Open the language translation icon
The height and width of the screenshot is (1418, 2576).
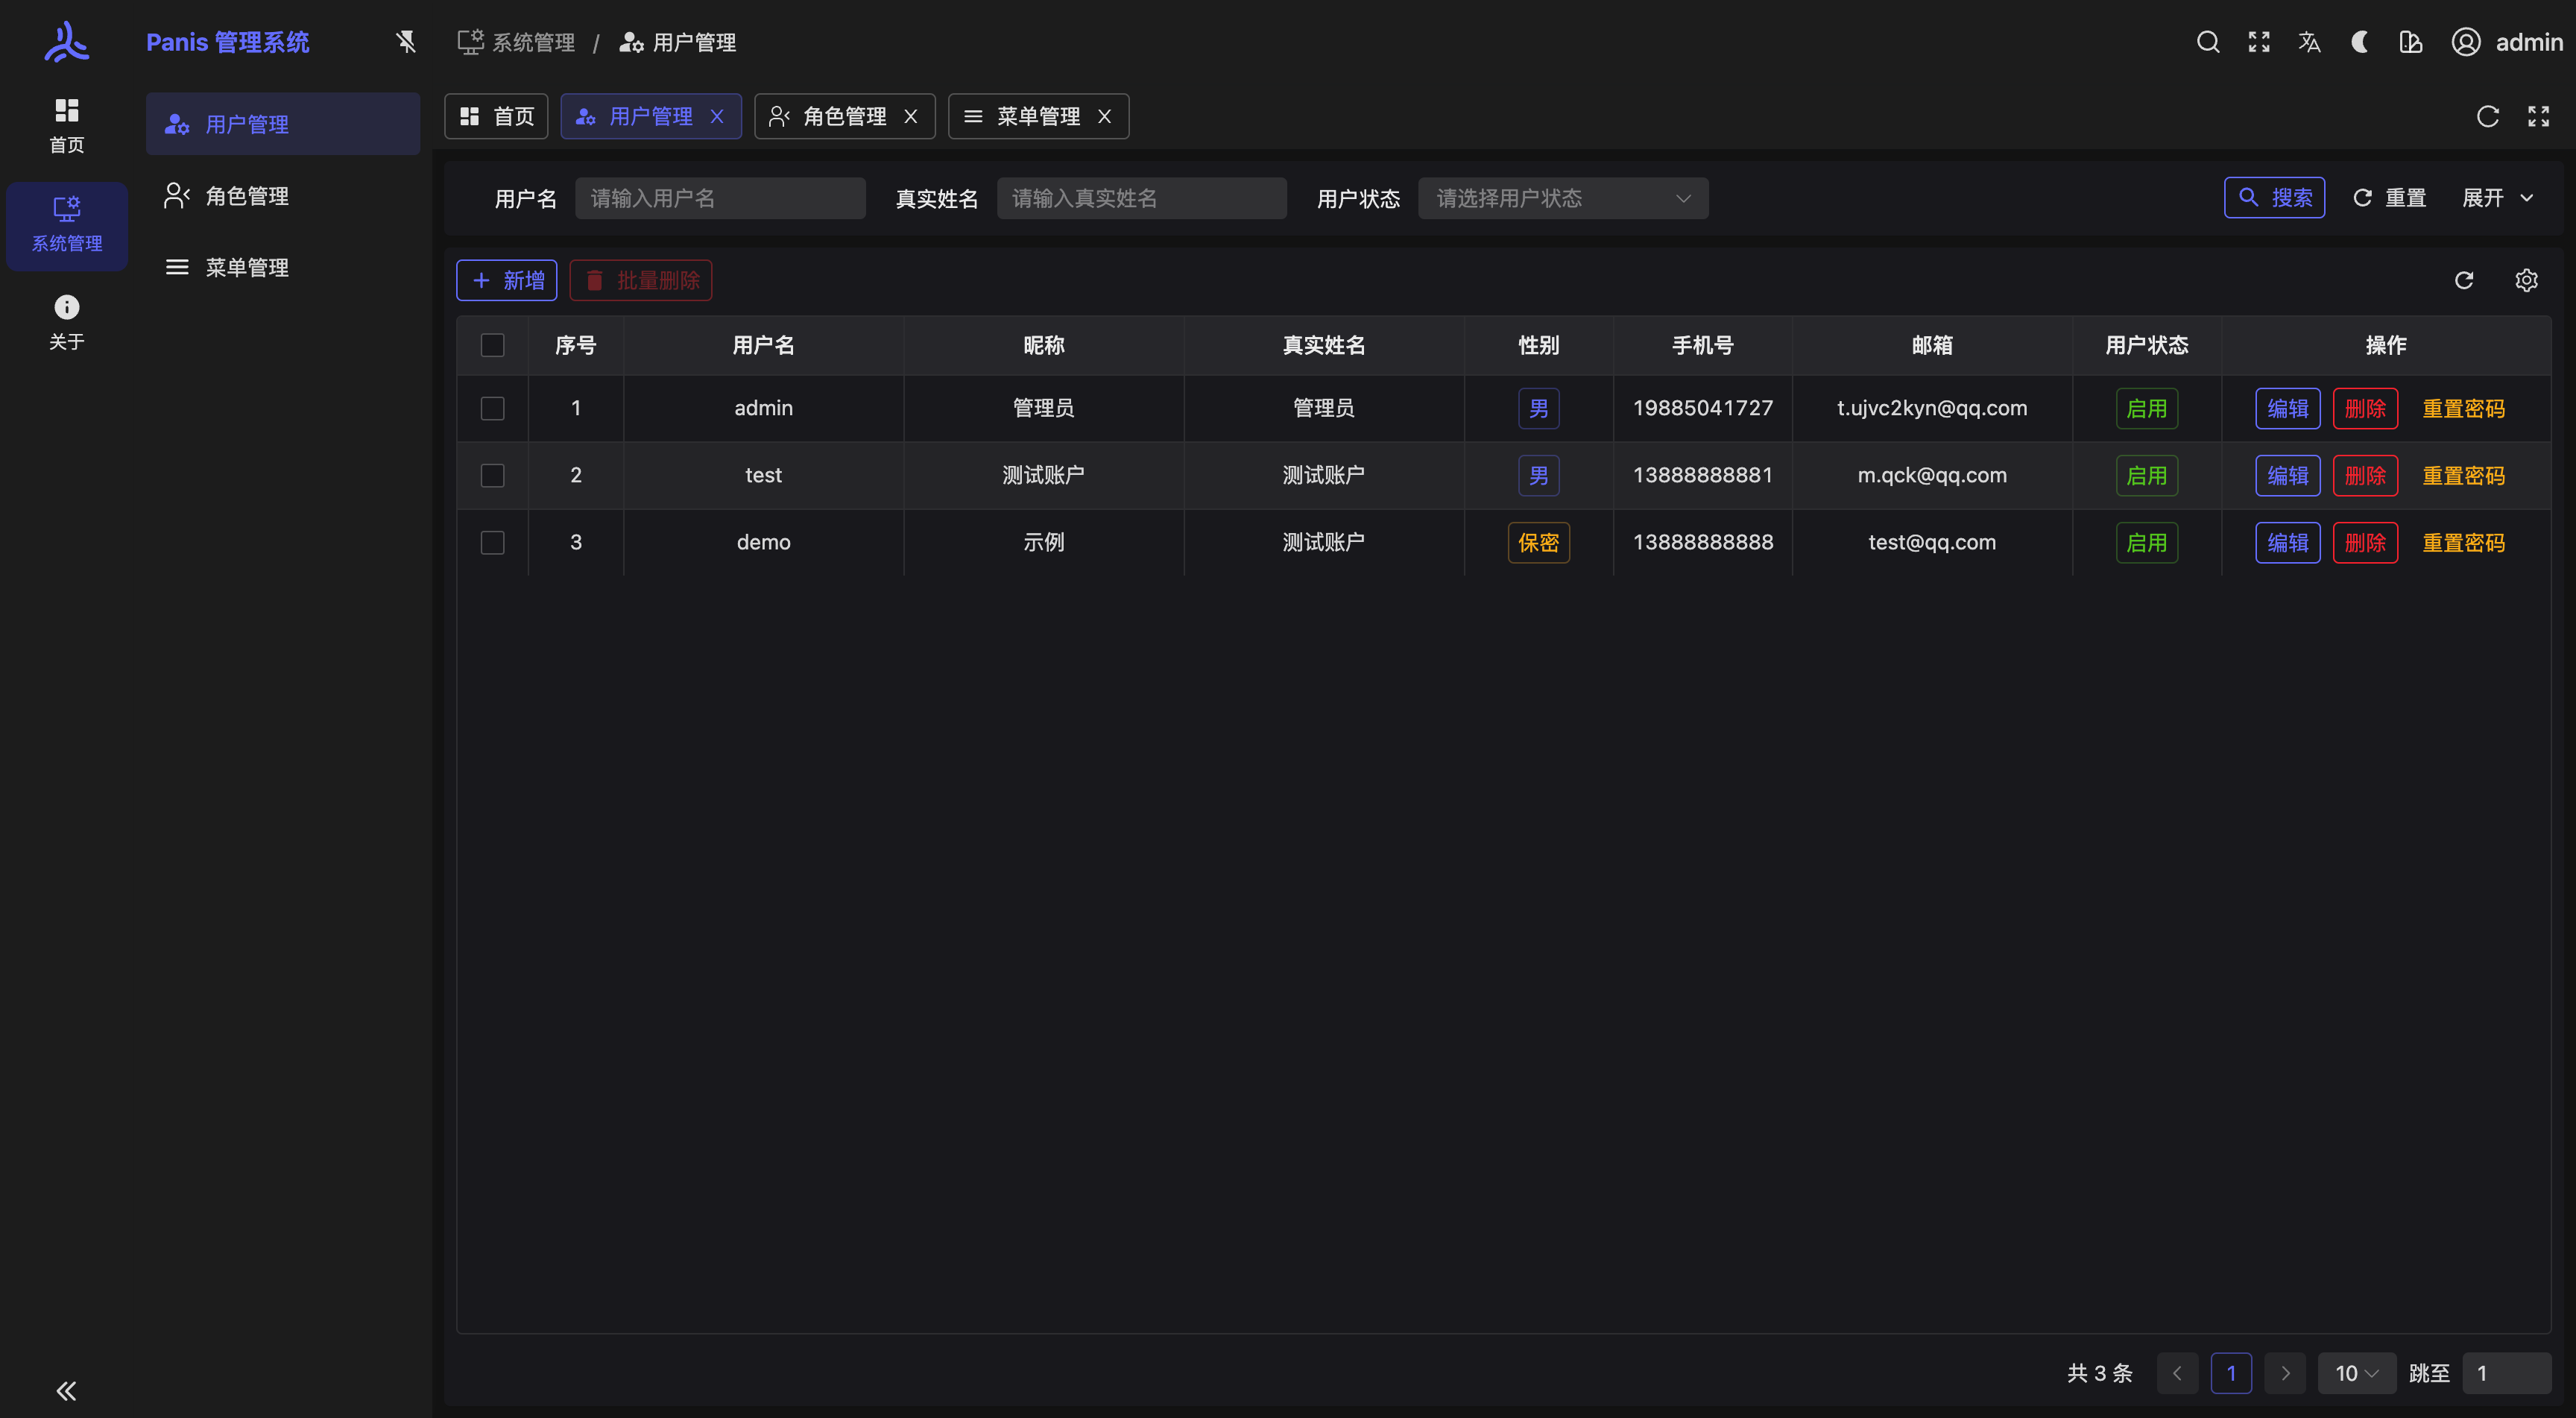click(x=2309, y=42)
